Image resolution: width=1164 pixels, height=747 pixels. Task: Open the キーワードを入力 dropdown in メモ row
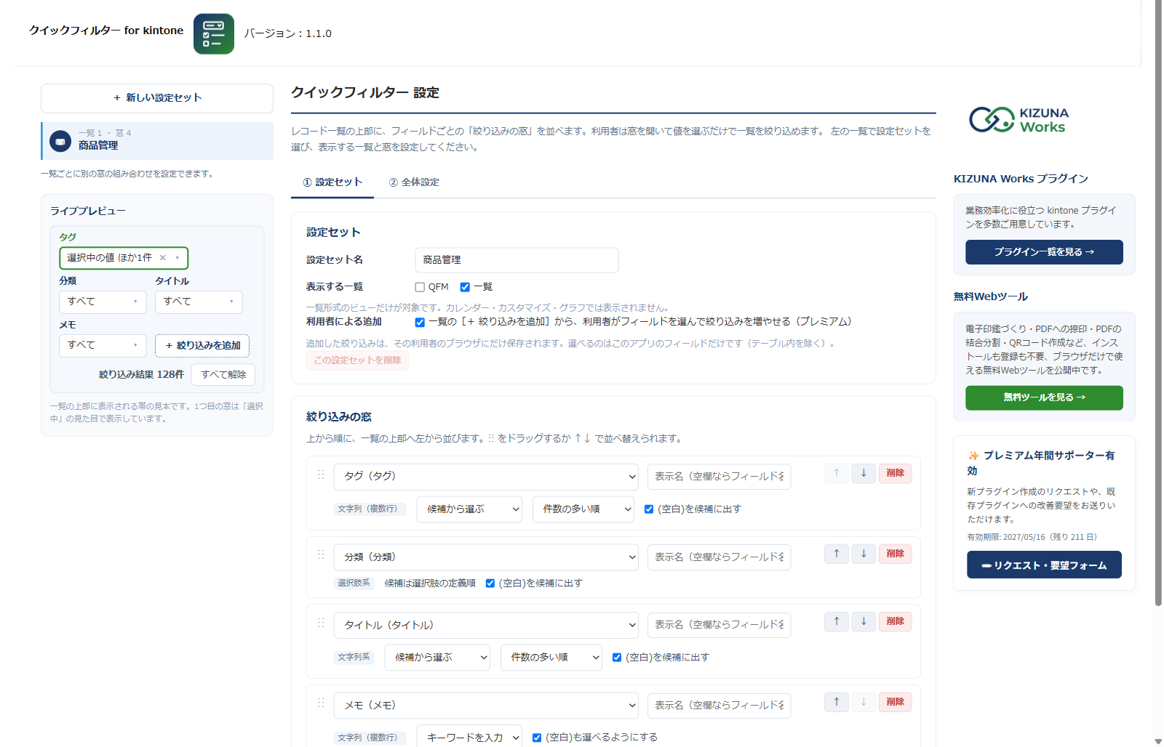[469, 736]
